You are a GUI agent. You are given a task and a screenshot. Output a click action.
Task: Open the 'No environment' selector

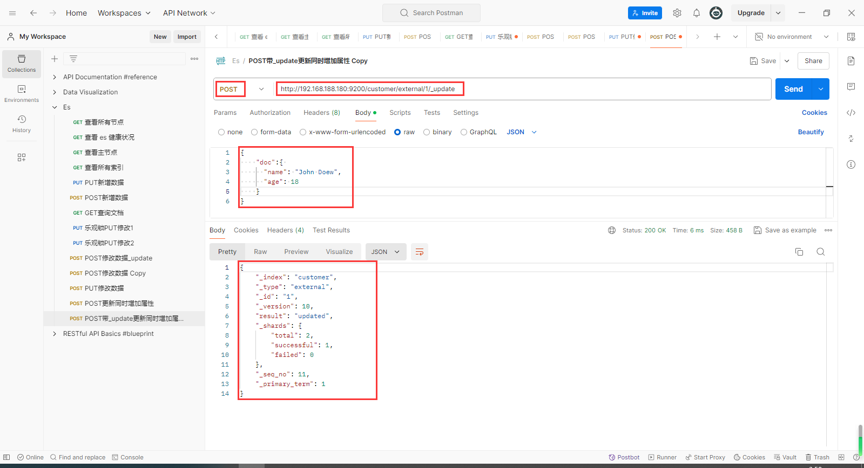tap(792, 37)
